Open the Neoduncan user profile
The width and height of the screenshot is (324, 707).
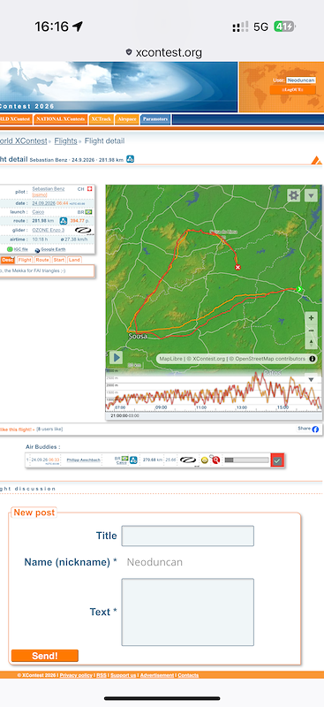[x=300, y=80]
